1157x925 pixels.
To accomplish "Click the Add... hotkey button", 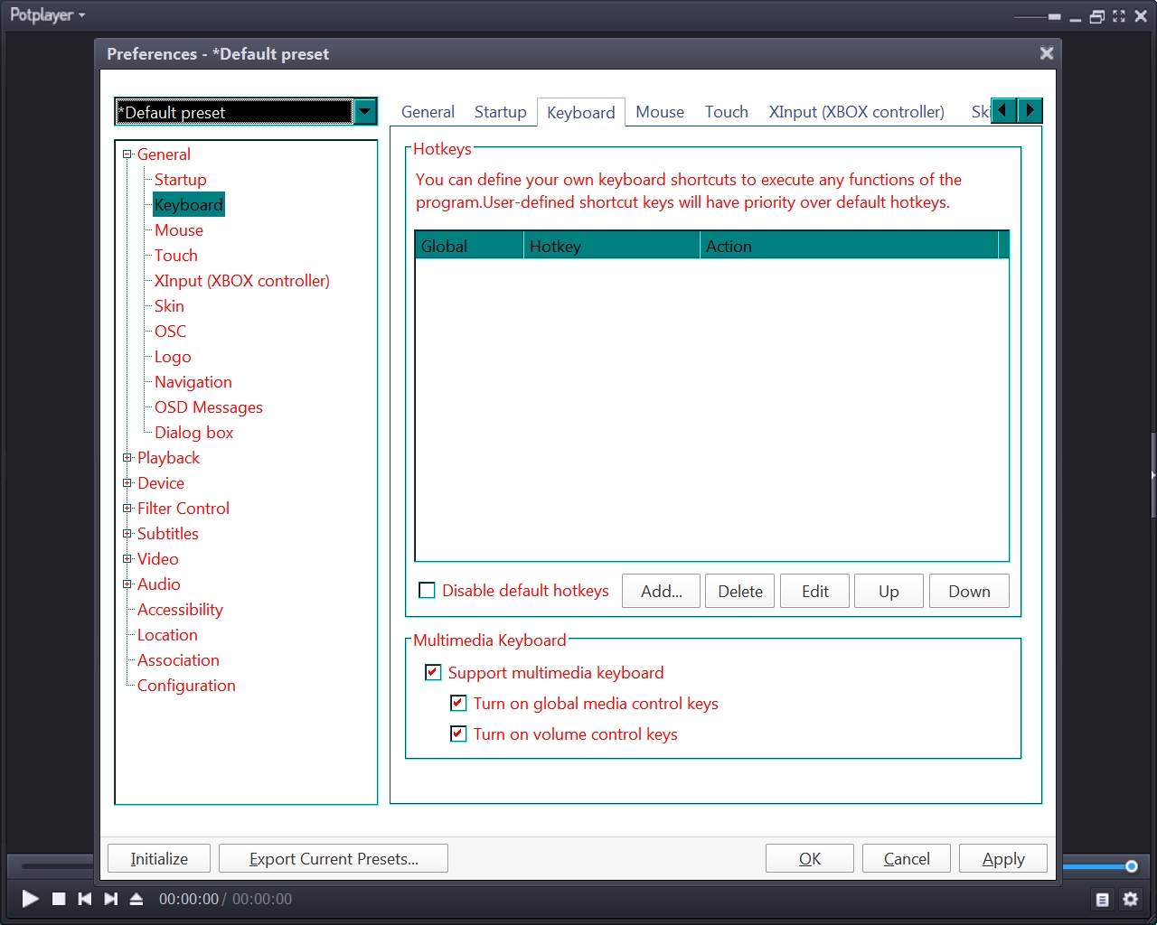I will (662, 591).
